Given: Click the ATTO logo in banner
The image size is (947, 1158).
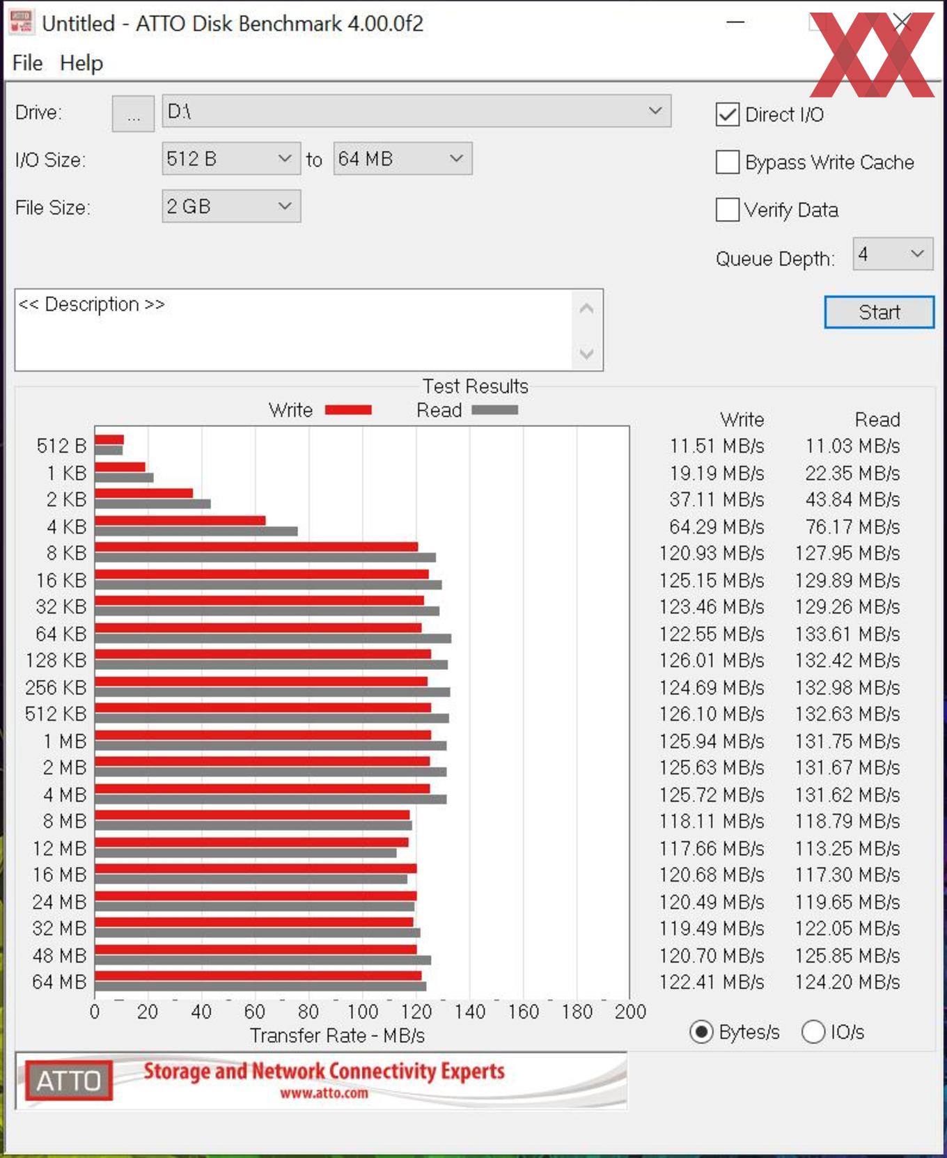Looking at the screenshot, I should point(68,1081).
